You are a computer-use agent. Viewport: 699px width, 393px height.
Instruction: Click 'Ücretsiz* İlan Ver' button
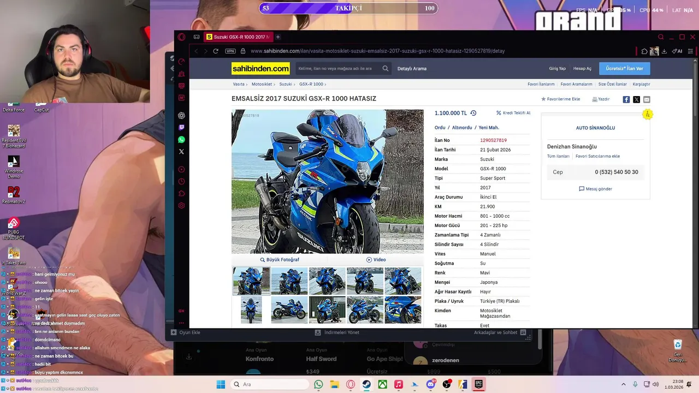[625, 68]
